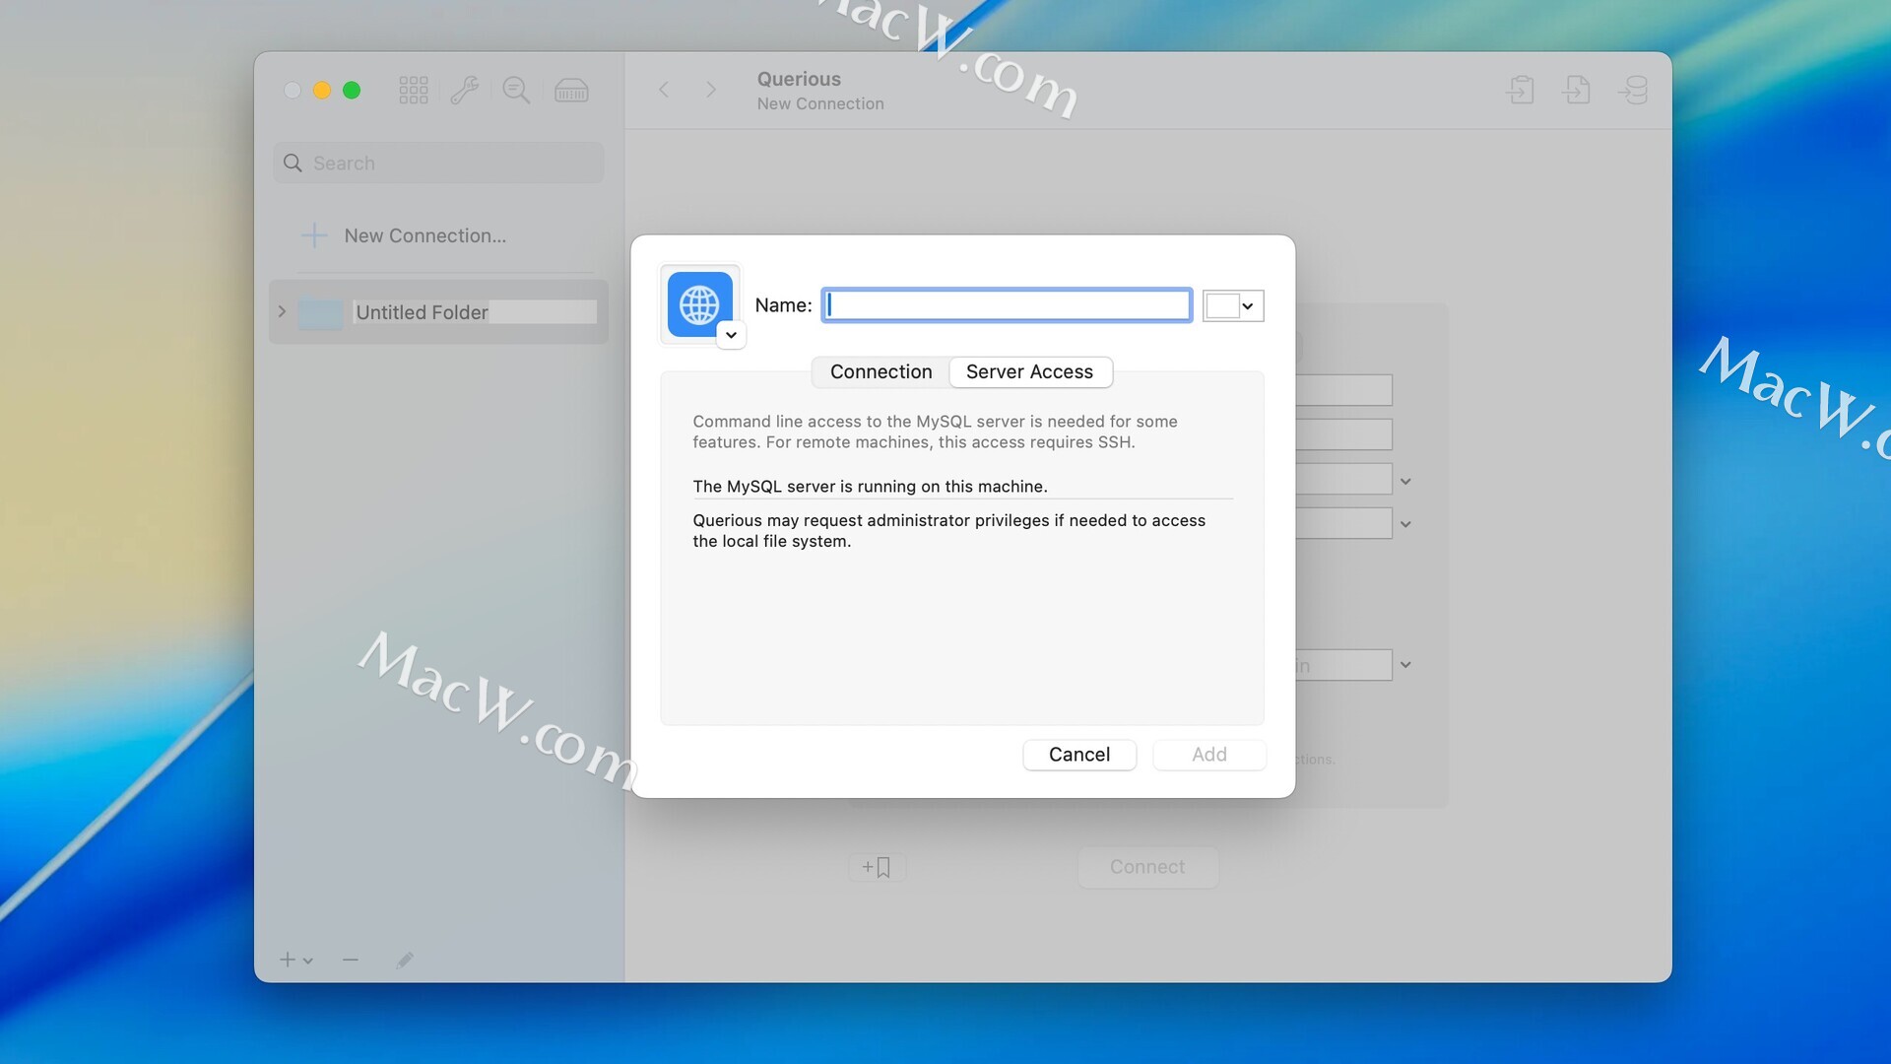Image resolution: width=1891 pixels, height=1064 pixels.
Task: Open the add item plus menu
Action: click(295, 960)
